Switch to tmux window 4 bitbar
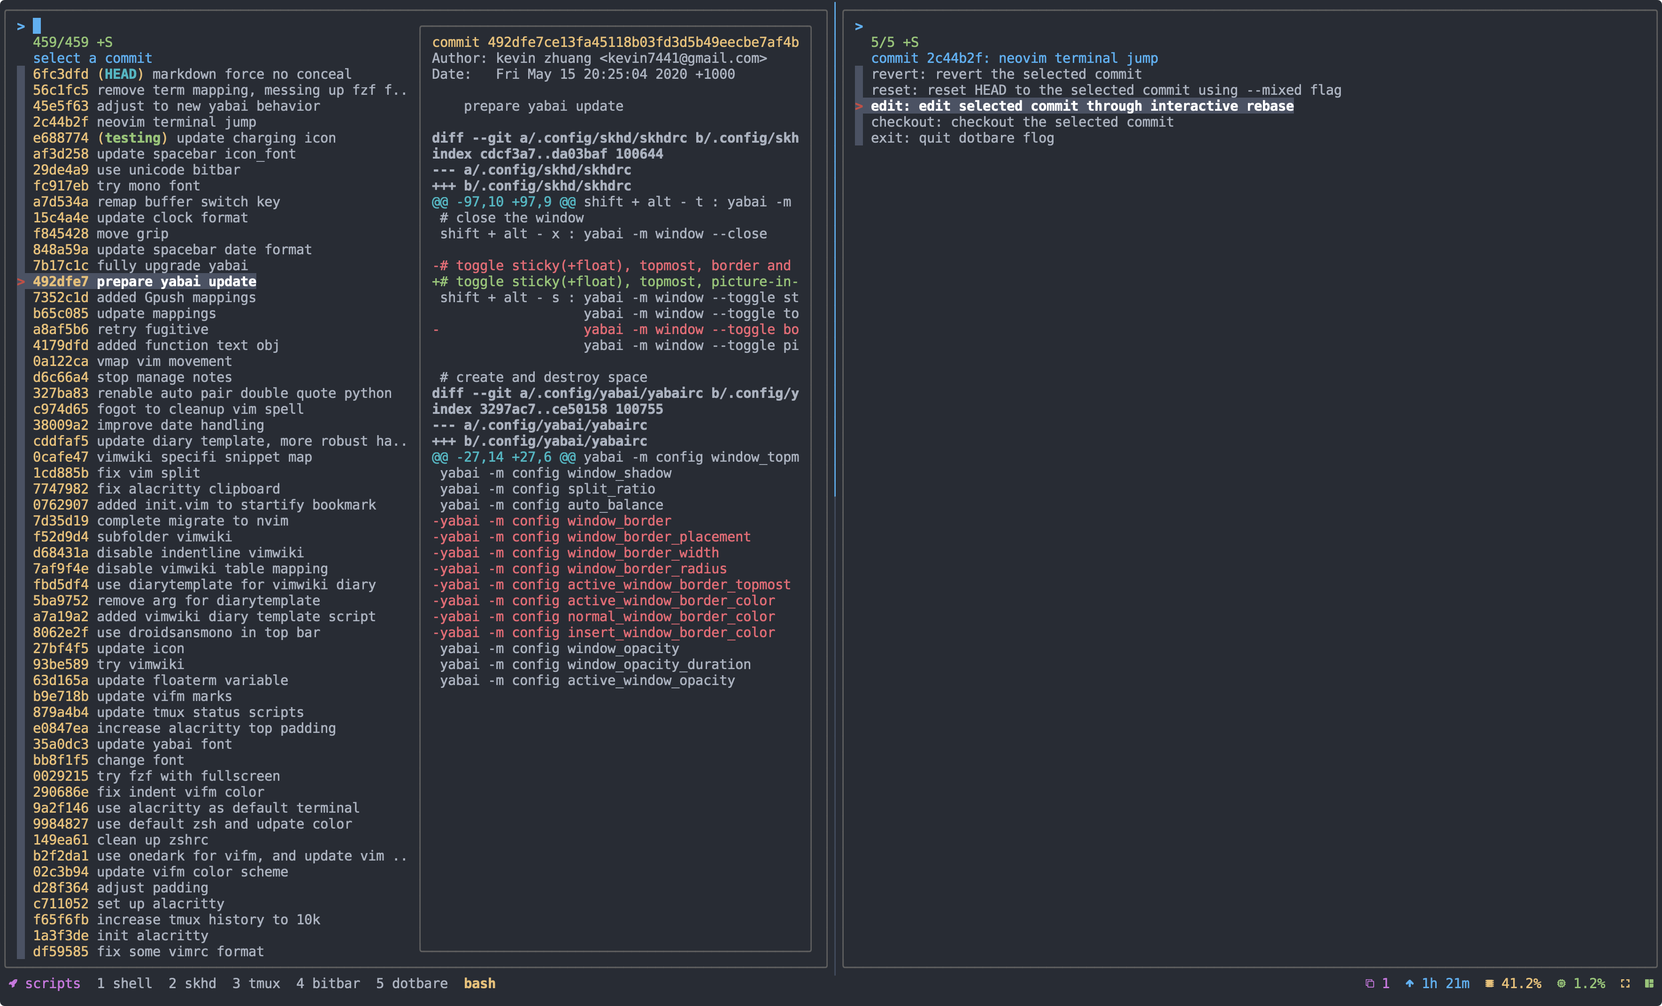Image resolution: width=1662 pixels, height=1006 pixels. pyautogui.click(x=328, y=983)
